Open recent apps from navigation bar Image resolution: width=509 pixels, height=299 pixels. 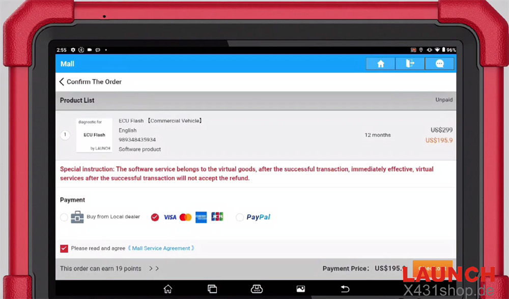point(212,289)
